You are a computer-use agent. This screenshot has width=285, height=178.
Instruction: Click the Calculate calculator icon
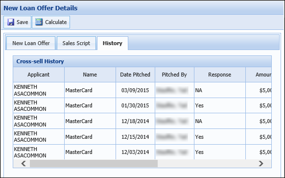tap(39, 22)
